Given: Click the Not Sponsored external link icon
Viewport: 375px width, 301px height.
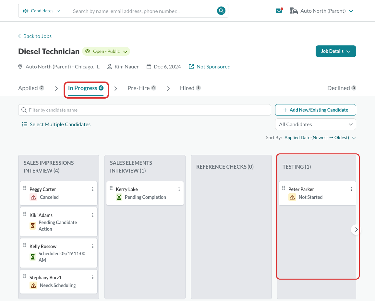Looking at the screenshot, I should click(191, 66).
